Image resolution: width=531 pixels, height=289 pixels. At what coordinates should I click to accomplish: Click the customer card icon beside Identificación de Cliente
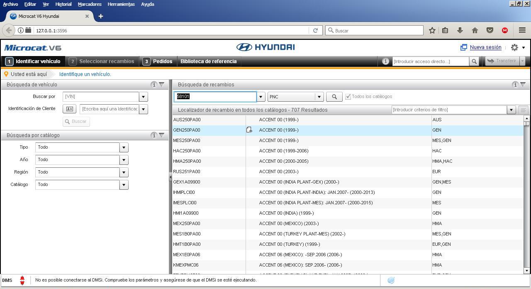coord(69,109)
